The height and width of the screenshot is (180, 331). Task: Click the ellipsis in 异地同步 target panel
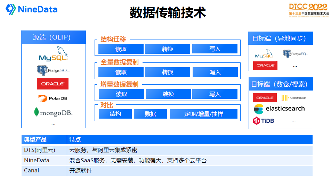pos(295,67)
